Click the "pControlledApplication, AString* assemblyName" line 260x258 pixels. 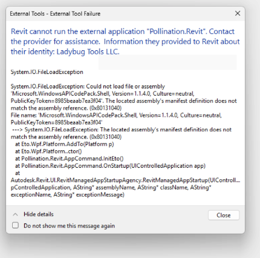111,188
